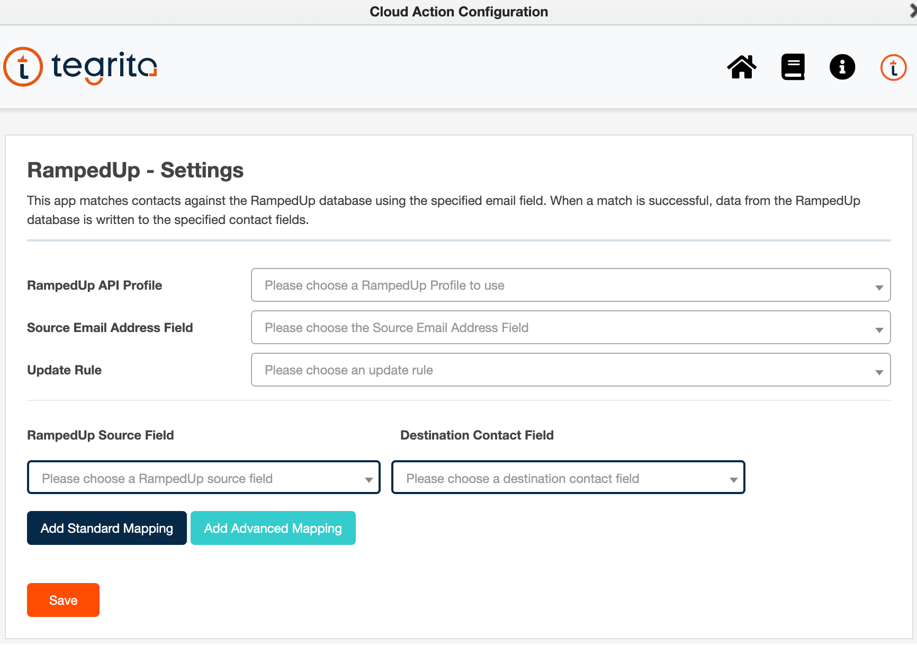Go to the home page icon
This screenshot has height=645, width=917.
[742, 67]
